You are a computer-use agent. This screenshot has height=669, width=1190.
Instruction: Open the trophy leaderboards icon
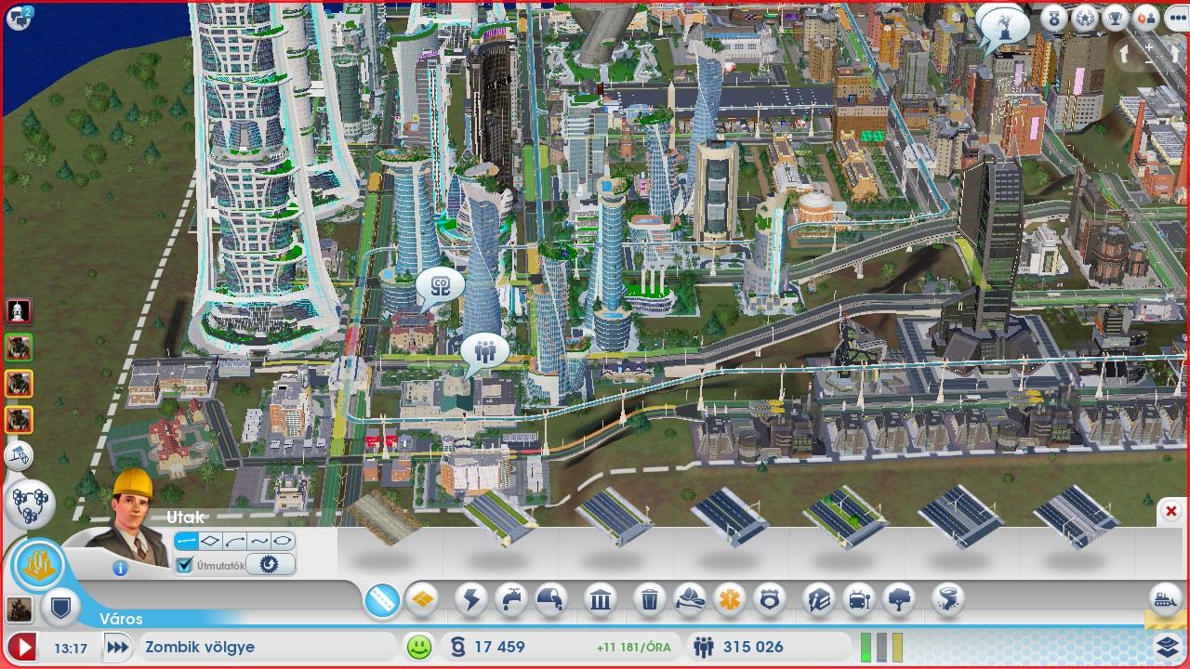1117,18
